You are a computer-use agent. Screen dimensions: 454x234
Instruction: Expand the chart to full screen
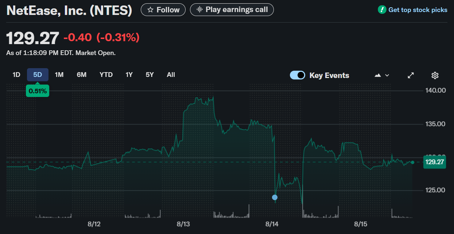(411, 75)
